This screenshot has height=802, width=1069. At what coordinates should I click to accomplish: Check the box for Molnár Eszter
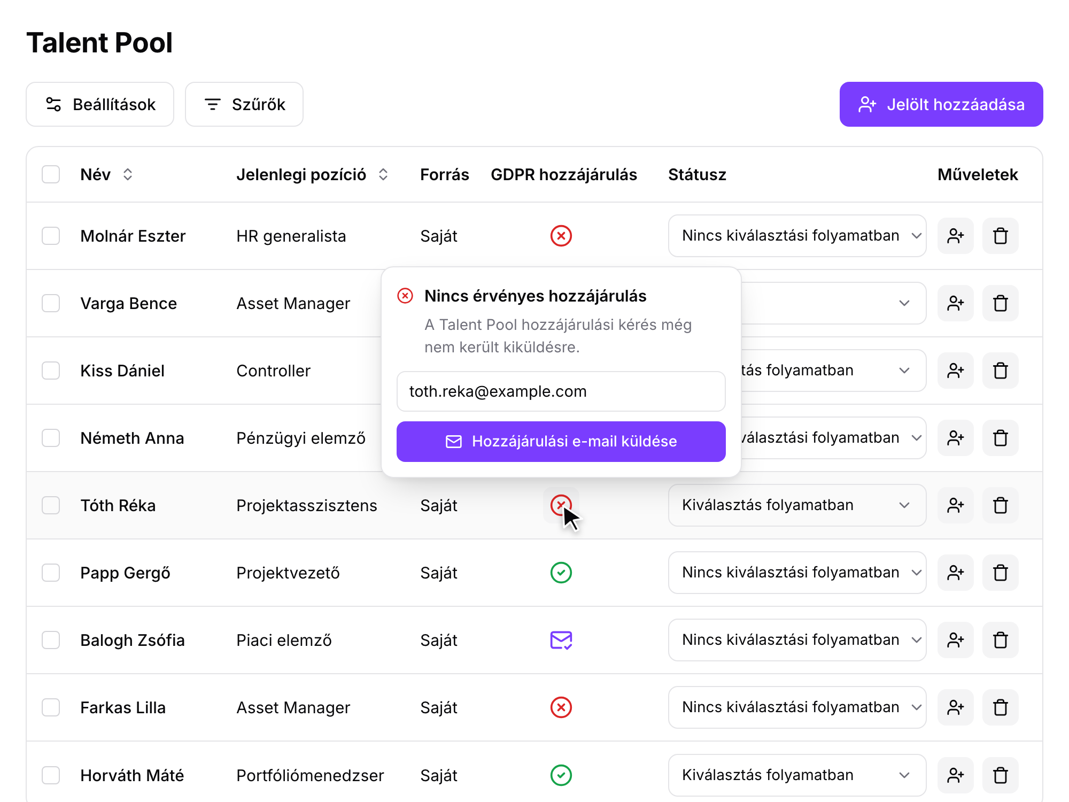click(x=51, y=236)
